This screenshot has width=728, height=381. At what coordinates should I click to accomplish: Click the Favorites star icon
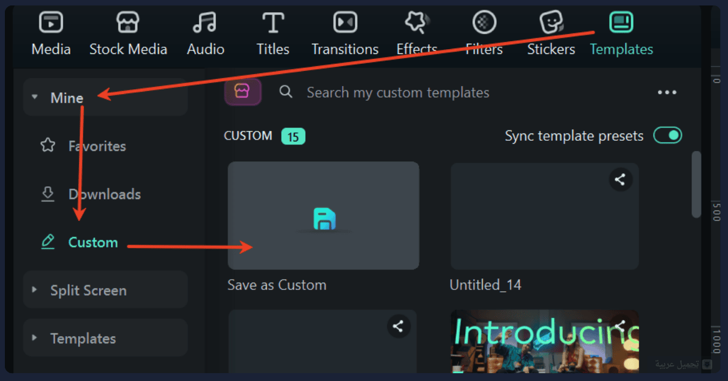pyautogui.click(x=47, y=146)
